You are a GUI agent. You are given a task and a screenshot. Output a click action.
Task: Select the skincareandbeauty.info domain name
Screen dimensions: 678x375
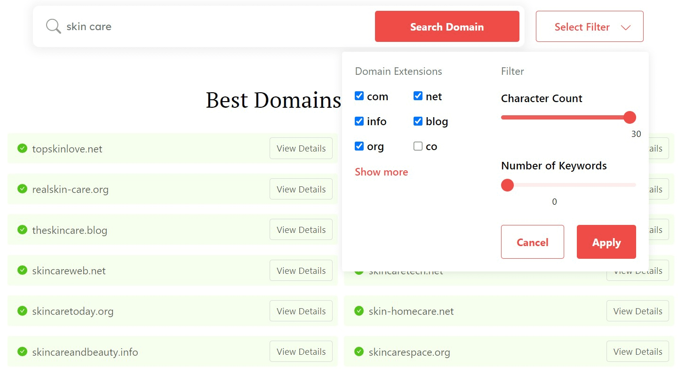pos(85,352)
